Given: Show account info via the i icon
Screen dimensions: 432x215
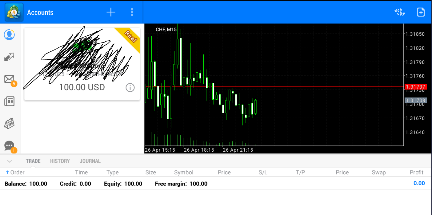Looking at the screenshot, I should [130, 88].
